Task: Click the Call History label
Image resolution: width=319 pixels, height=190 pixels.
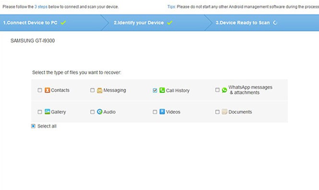Action: click(178, 90)
